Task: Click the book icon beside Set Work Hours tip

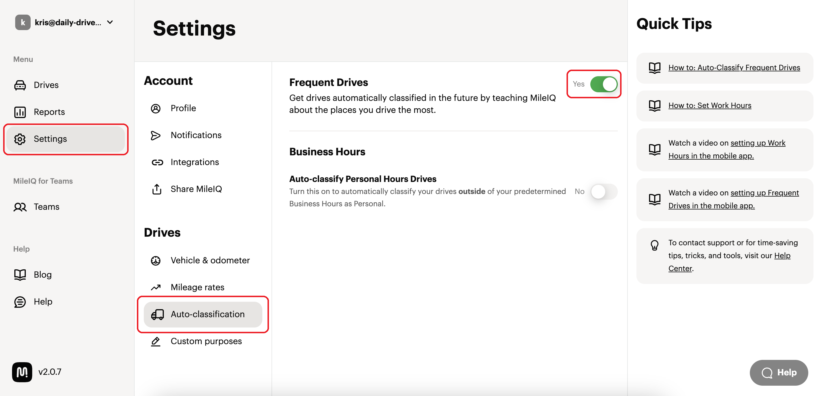Action: coord(654,105)
